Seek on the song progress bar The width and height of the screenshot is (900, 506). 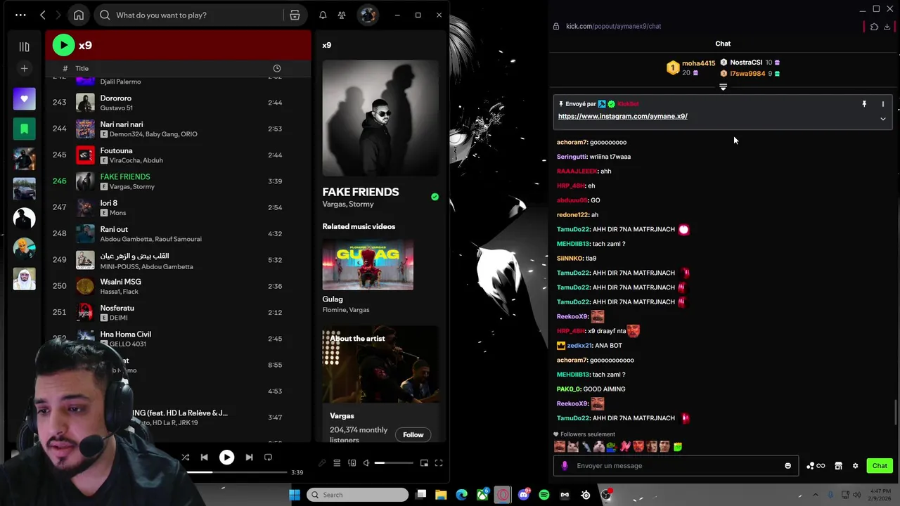coord(236,472)
